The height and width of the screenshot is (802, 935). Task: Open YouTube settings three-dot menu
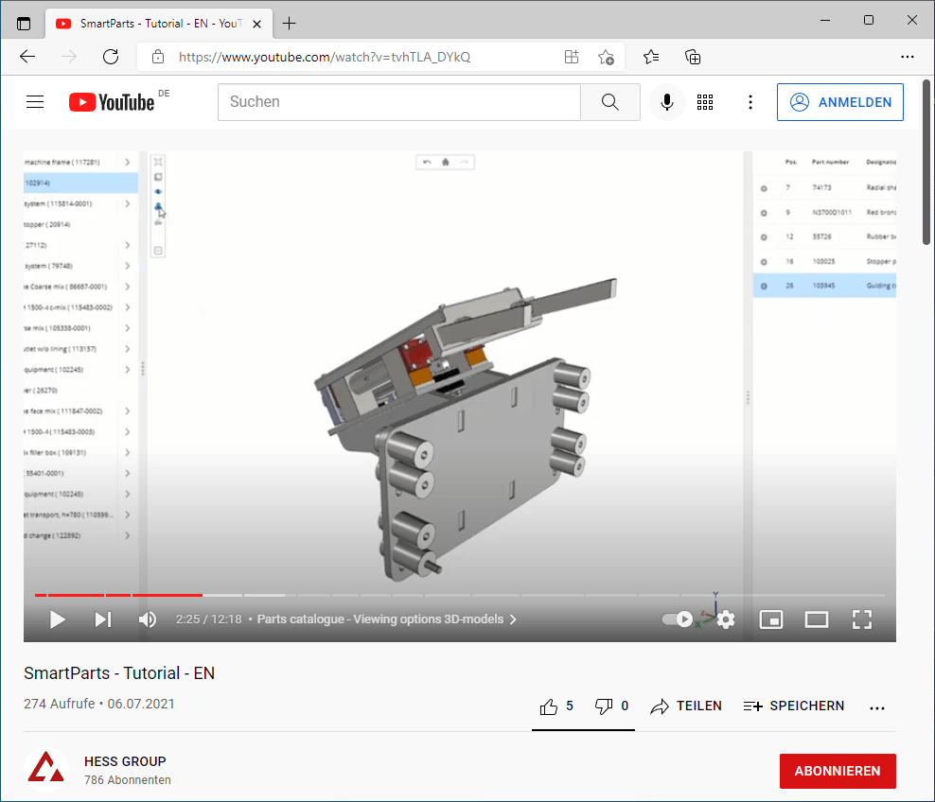(x=750, y=102)
